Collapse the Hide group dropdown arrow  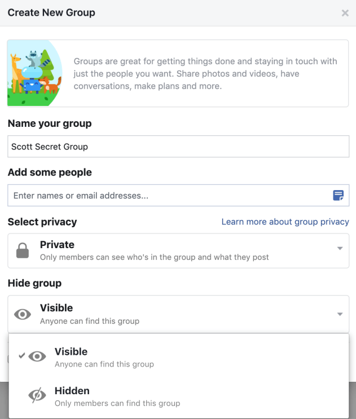pyautogui.click(x=340, y=314)
